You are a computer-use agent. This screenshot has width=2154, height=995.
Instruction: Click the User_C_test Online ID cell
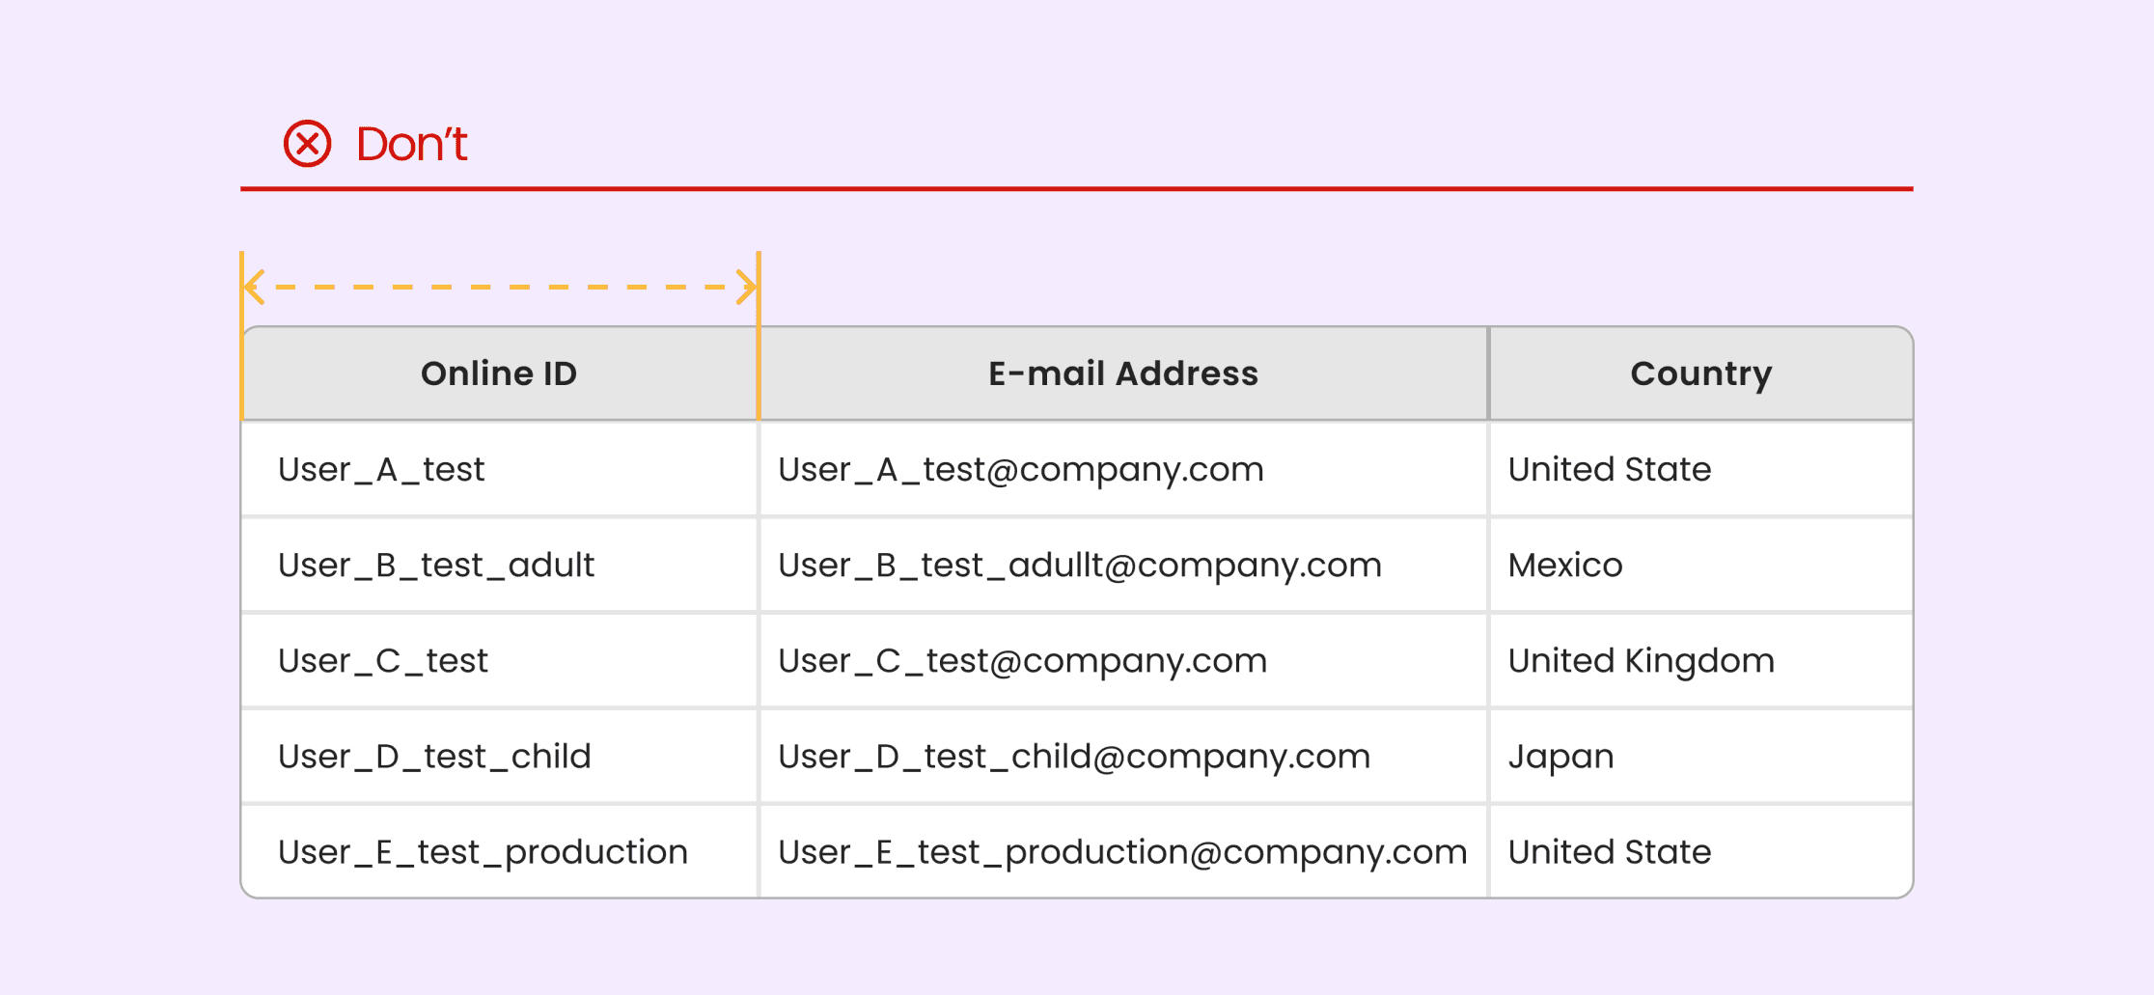click(499, 660)
